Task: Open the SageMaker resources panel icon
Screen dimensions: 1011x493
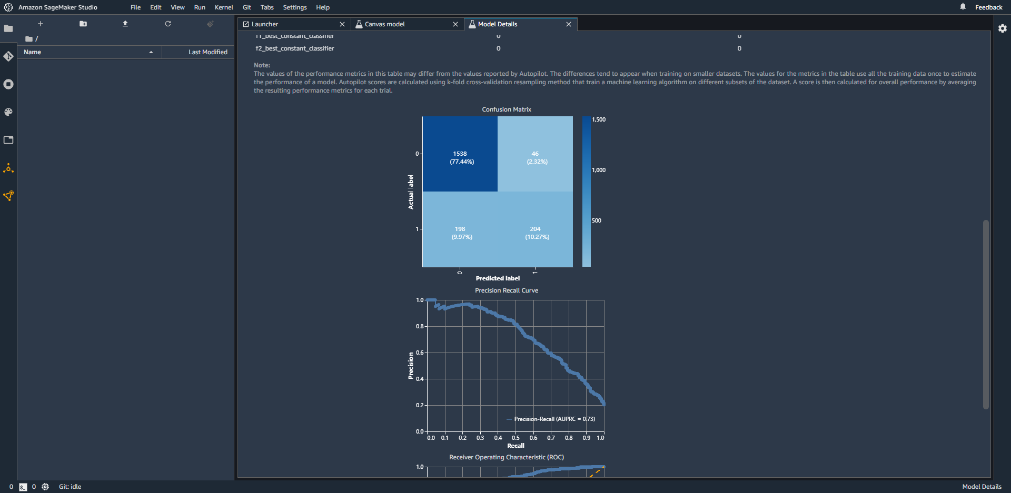Action: 8,168
